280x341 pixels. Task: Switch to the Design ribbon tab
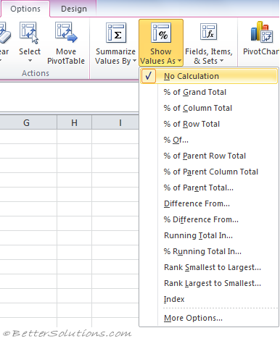tap(74, 9)
